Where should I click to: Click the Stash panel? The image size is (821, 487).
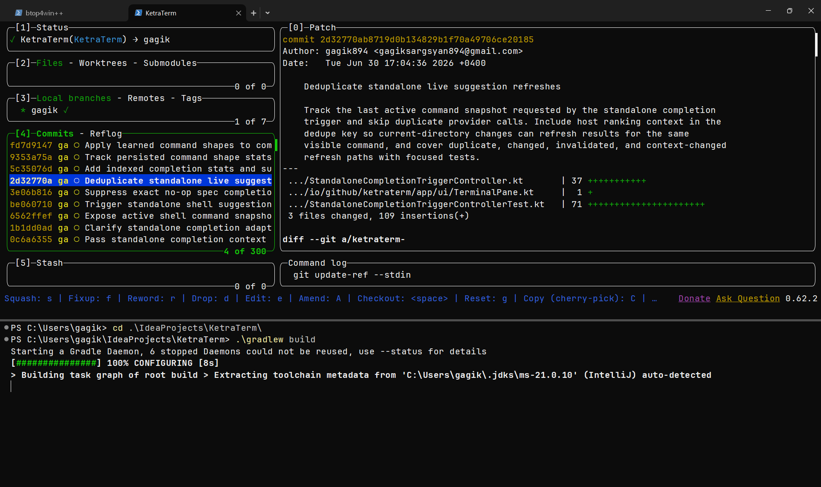[x=141, y=275]
